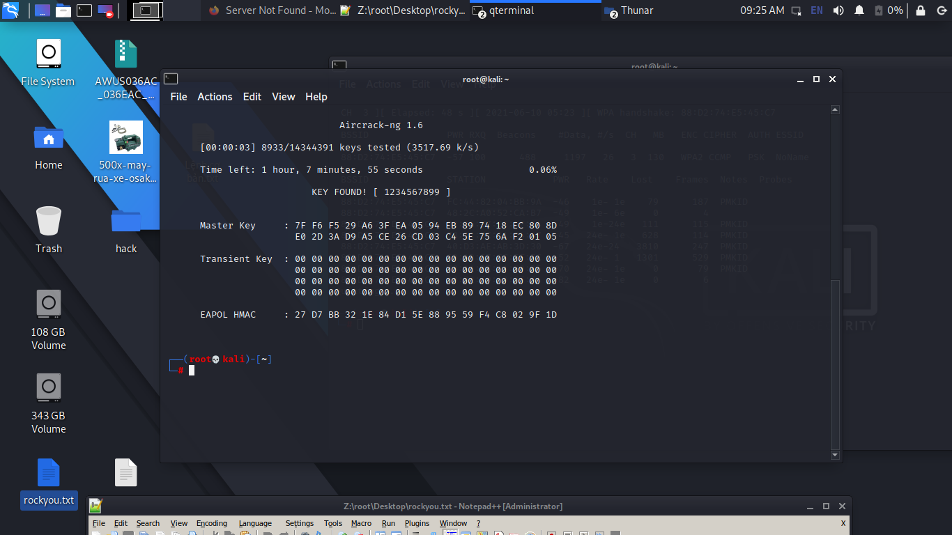Open the Notepad++ Settings menu
952x535 pixels.
tap(300, 523)
